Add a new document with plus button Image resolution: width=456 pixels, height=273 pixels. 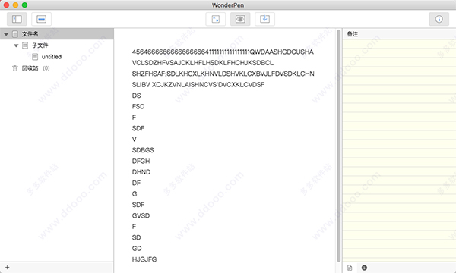(8, 268)
